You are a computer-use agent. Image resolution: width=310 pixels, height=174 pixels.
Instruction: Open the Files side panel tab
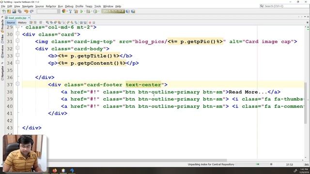[x=2, y=39]
